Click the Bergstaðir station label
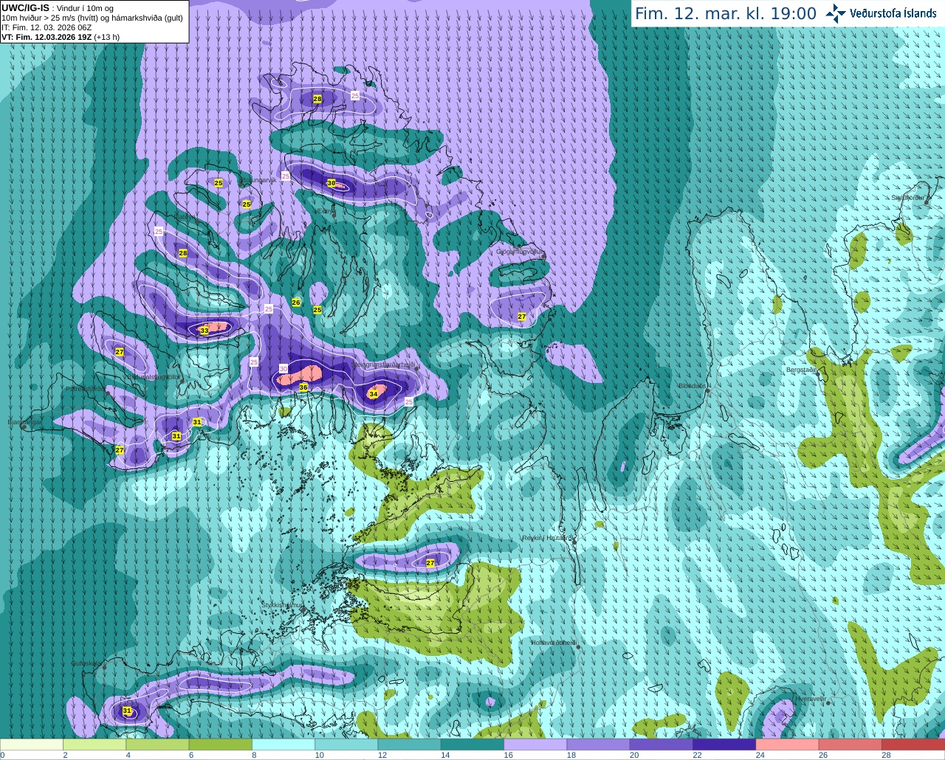Screen dimensions: 945x760 pyautogui.click(x=801, y=370)
